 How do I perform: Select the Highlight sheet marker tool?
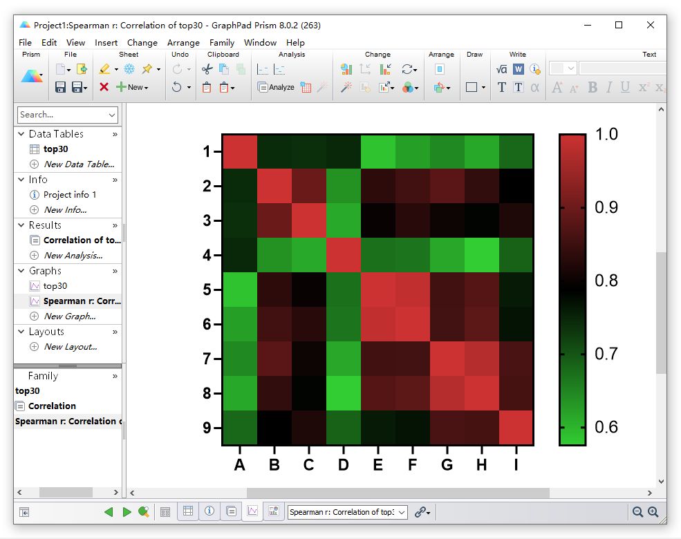click(x=104, y=69)
